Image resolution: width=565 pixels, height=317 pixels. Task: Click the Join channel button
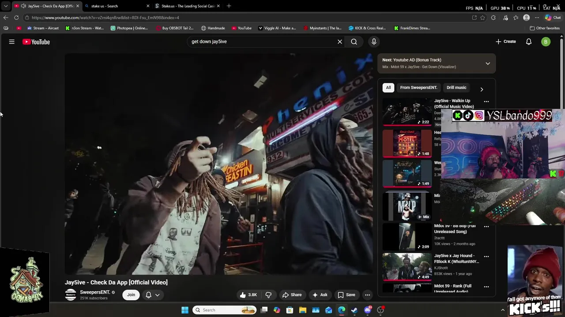pos(131,295)
